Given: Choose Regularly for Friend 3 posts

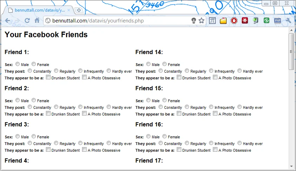Looking at the screenshot, I should tap(56, 143).
